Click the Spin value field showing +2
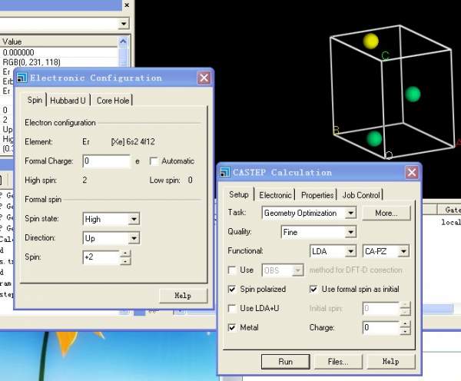Viewport: 461px width, 381px height. [x=101, y=257]
